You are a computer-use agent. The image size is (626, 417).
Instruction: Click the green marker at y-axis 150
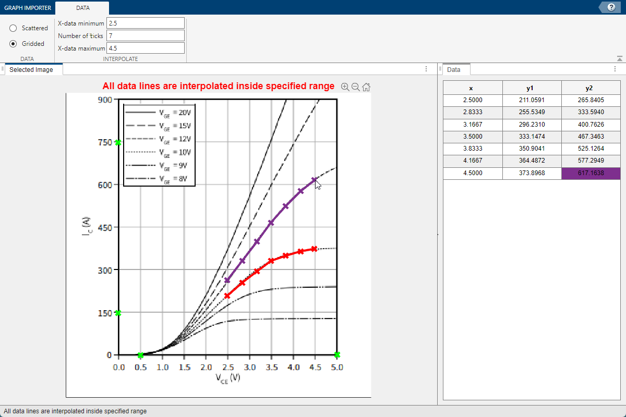coord(118,313)
